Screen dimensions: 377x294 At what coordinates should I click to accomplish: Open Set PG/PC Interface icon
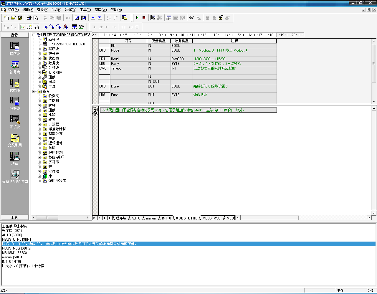15,177
